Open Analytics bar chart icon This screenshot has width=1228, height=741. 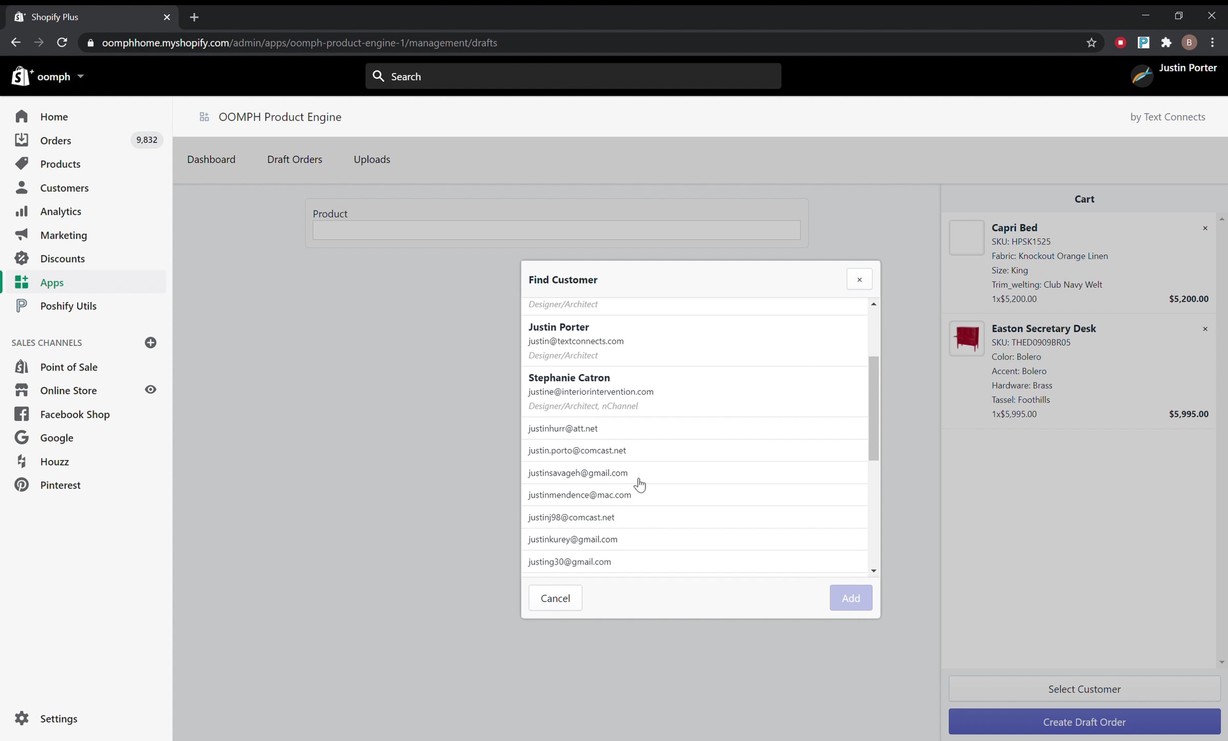[x=21, y=211]
